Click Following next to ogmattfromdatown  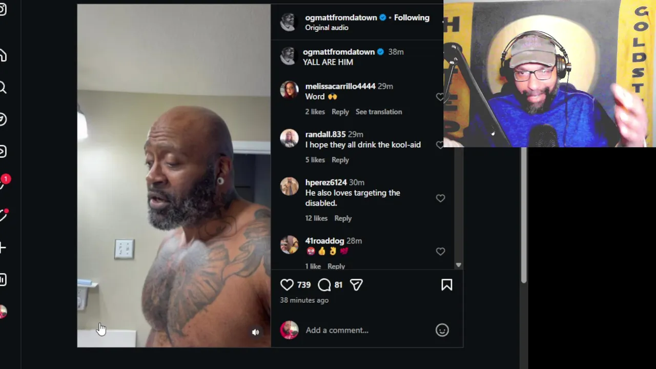point(412,17)
